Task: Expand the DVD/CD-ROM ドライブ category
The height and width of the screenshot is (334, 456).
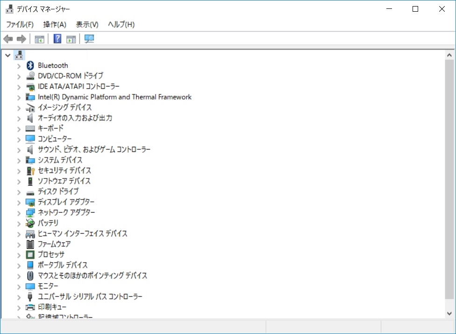Action: (19, 77)
